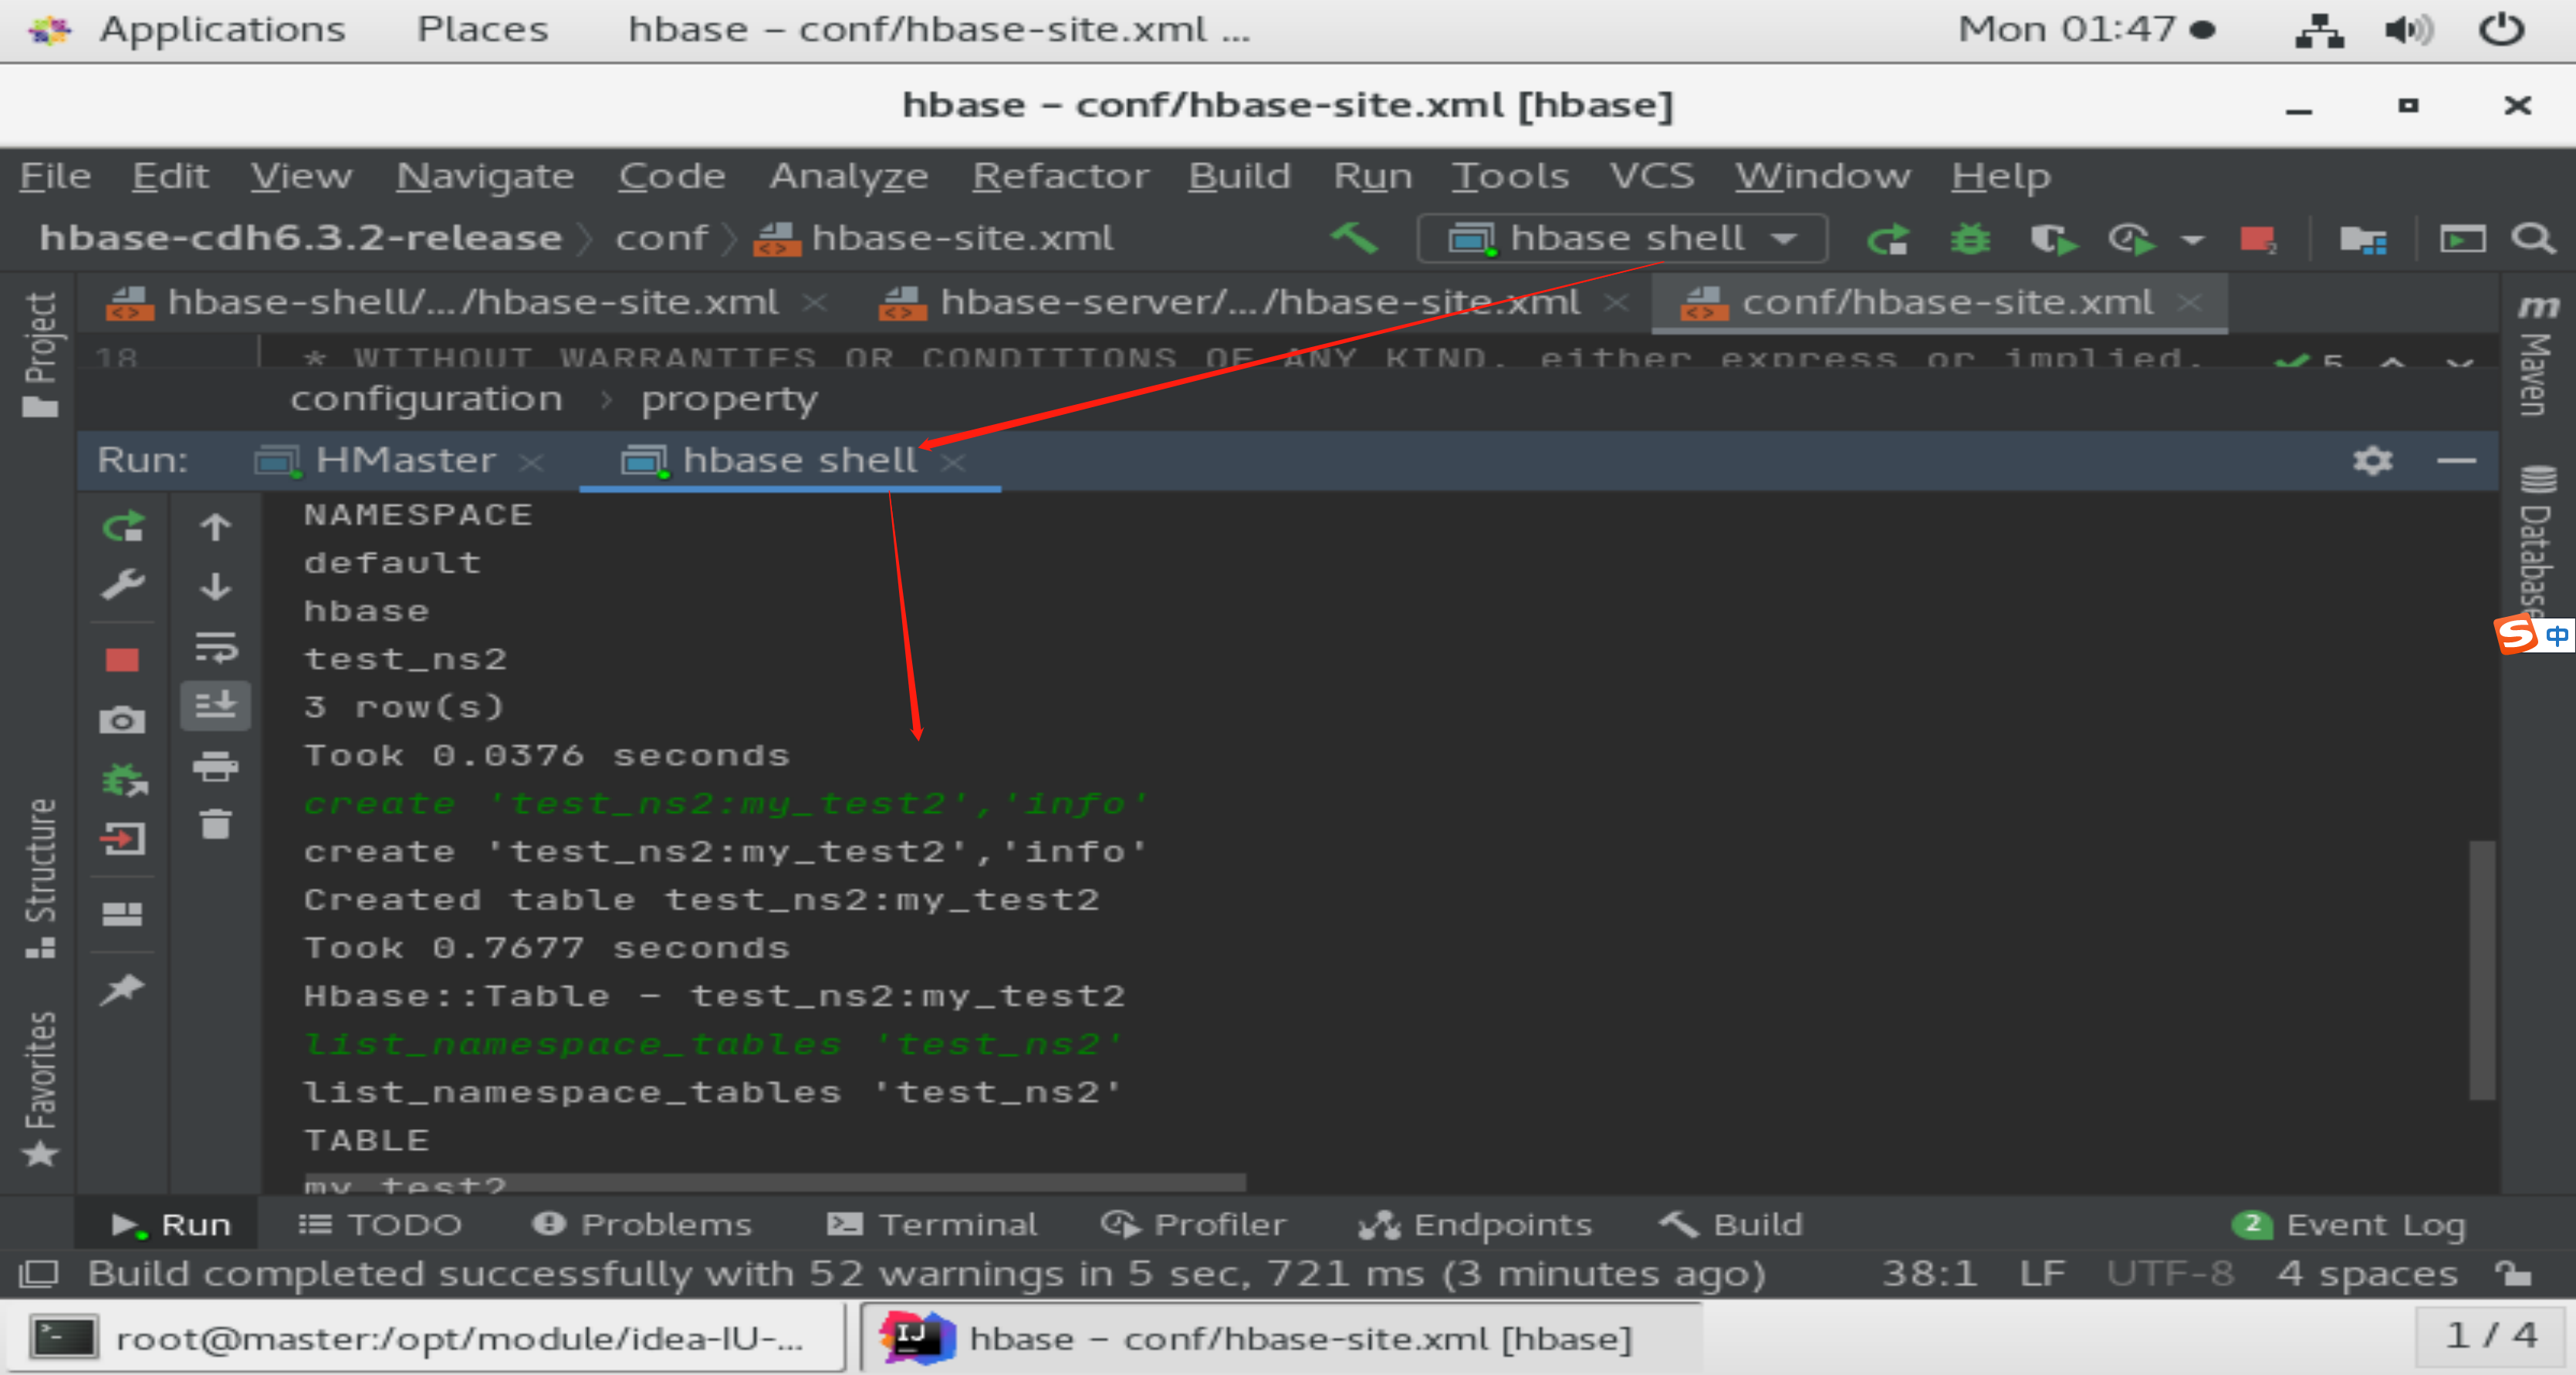Image resolution: width=2576 pixels, height=1375 pixels.
Task: Open the Refactor menu
Action: 1060,176
